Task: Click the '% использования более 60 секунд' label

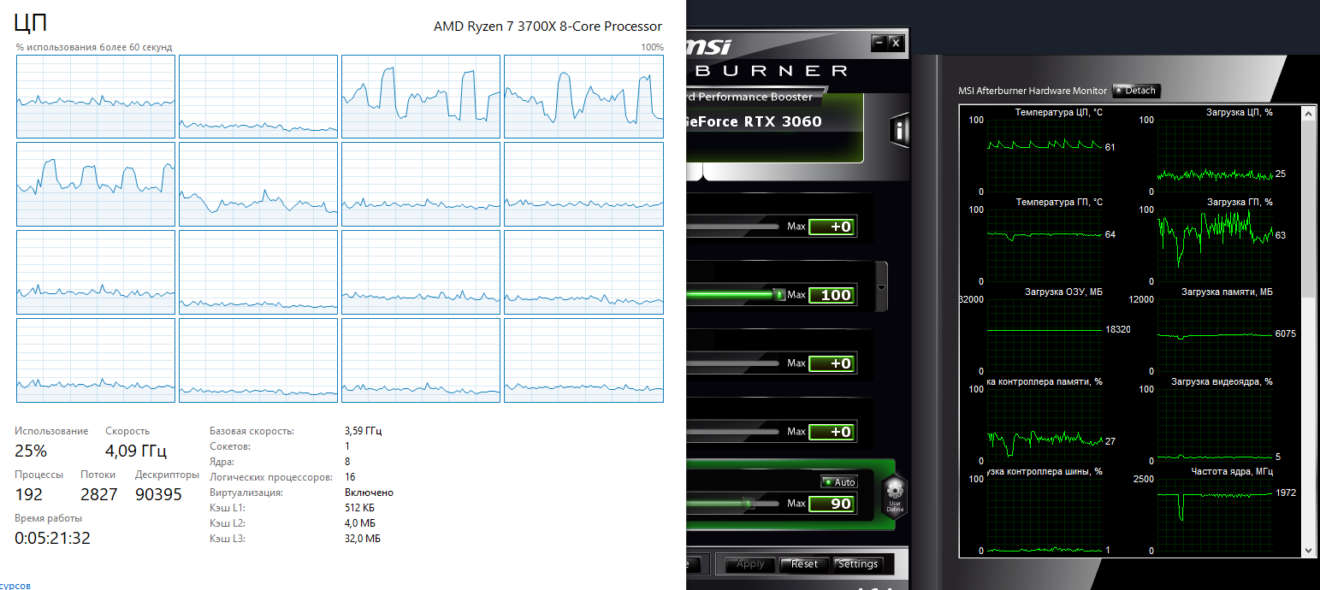Action: click(x=94, y=47)
